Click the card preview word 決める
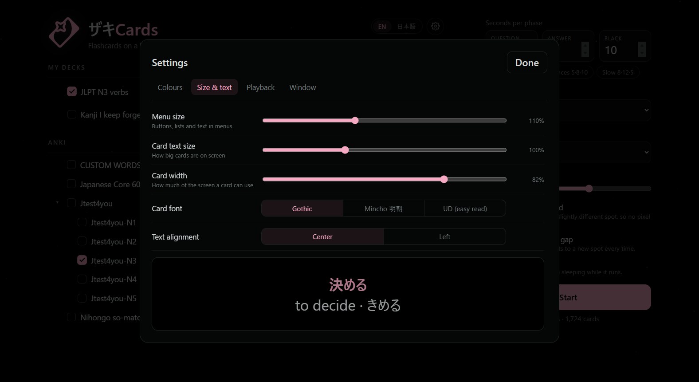The image size is (699, 382). (x=348, y=285)
